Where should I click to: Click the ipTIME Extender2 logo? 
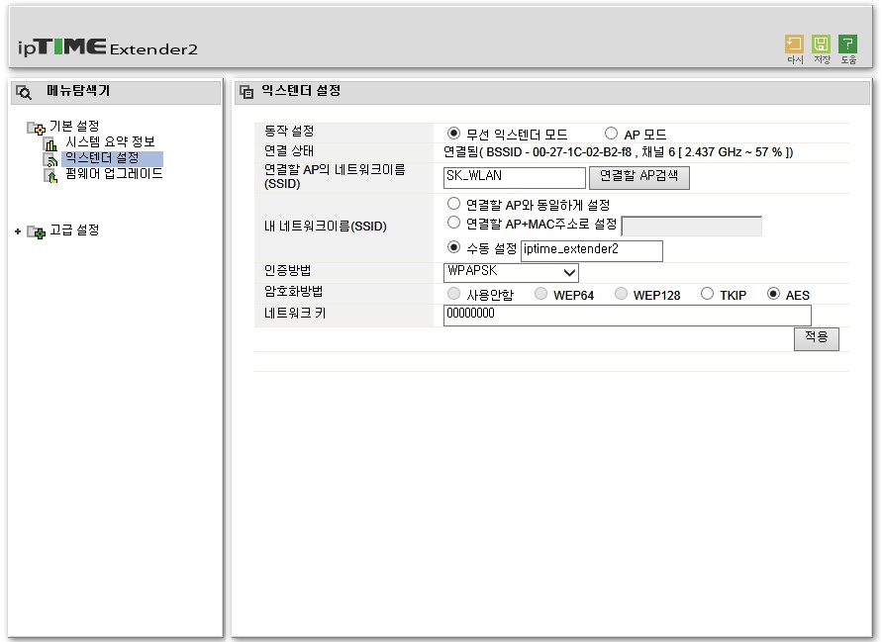pyautogui.click(x=108, y=47)
